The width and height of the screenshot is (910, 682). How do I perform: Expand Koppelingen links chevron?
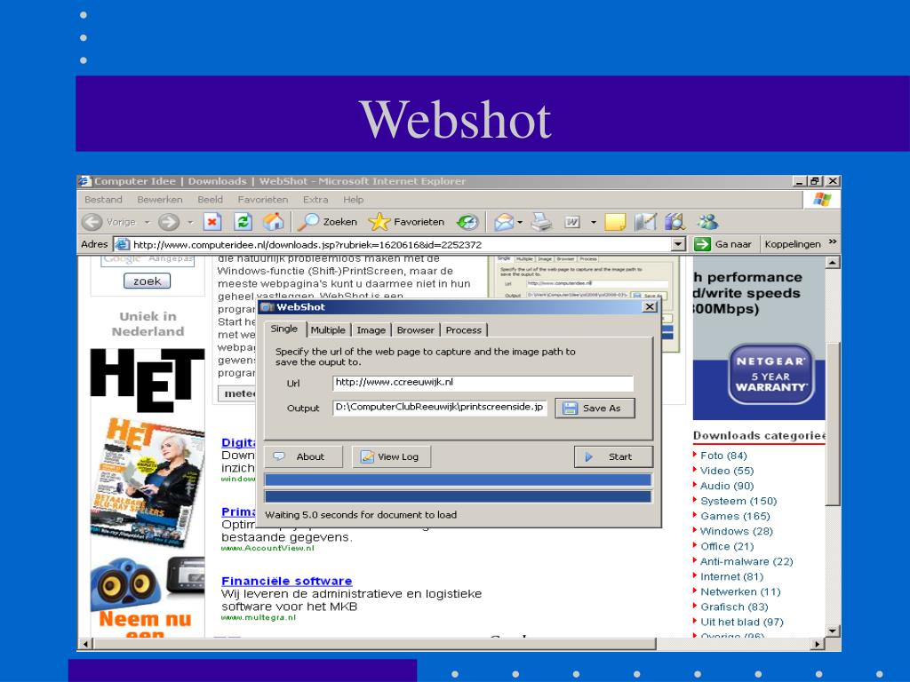833,242
